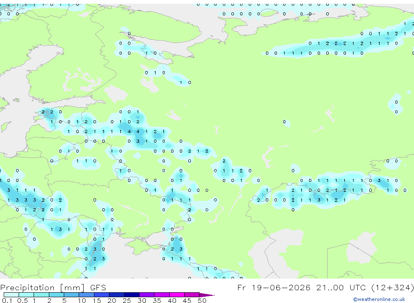The width and height of the screenshot is (414, 303).
Task: Pick the legend swatch between 0.5 and 1
Action: tap(26, 295)
